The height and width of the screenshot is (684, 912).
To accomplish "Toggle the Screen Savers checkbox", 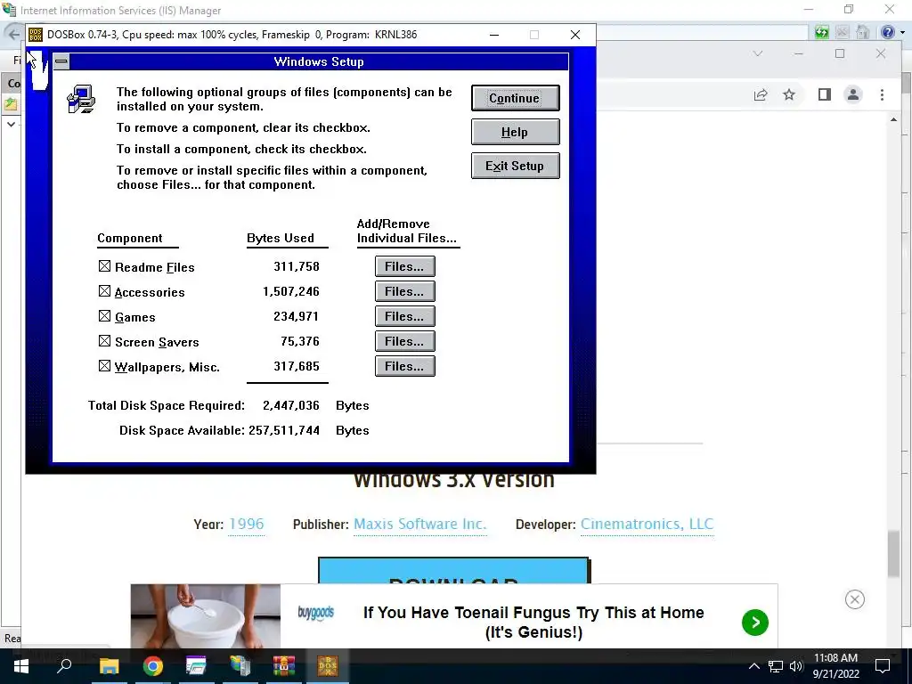I will point(105,341).
